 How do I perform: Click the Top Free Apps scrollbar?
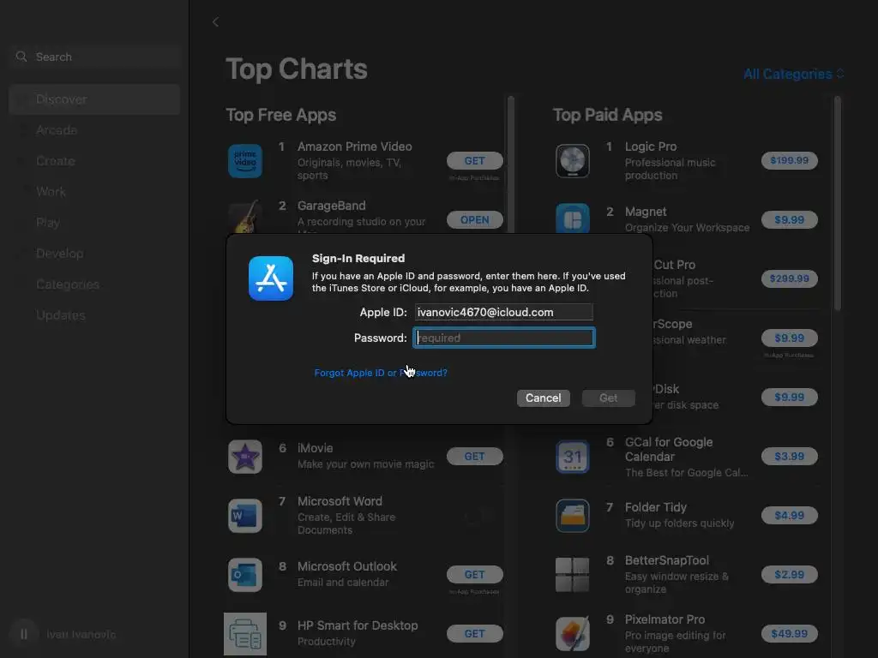pos(511,165)
